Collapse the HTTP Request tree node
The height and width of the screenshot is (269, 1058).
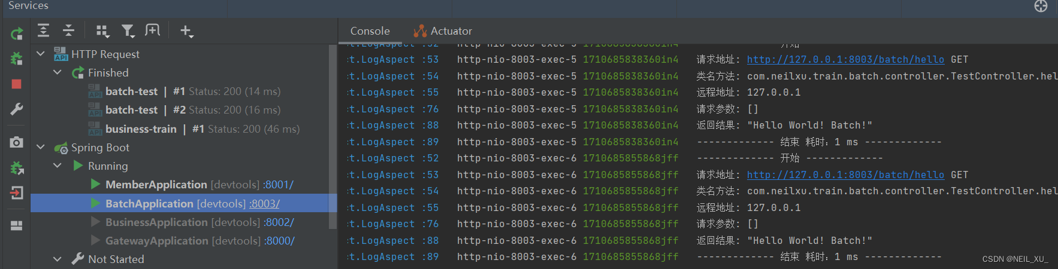[x=41, y=54]
